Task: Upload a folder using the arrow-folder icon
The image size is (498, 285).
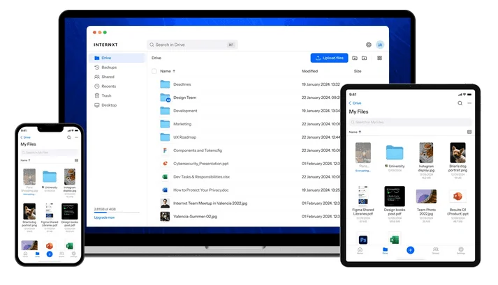Action: click(365, 58)
